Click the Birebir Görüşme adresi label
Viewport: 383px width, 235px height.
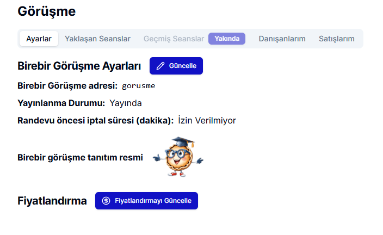(x=67, y=85)
